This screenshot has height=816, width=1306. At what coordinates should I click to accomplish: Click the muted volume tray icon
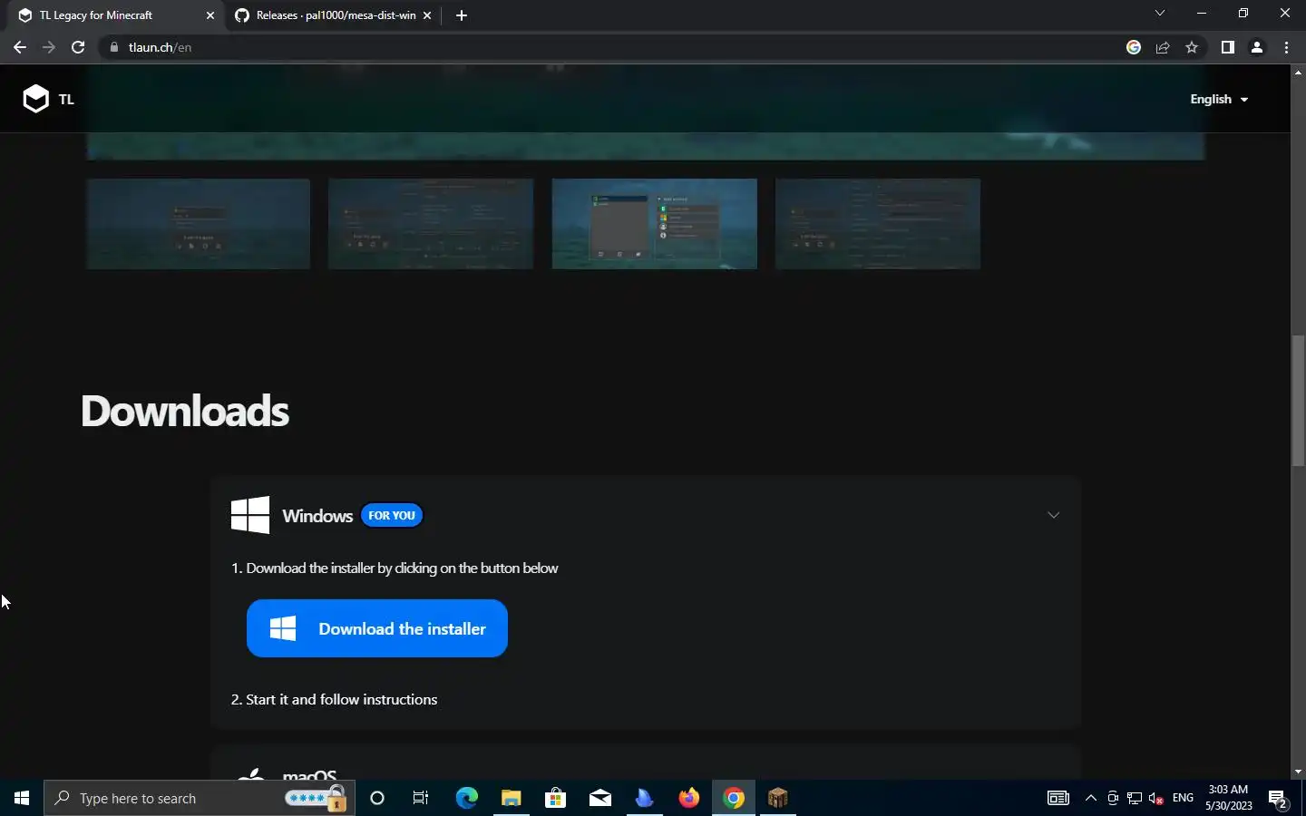coord(1156,798)
